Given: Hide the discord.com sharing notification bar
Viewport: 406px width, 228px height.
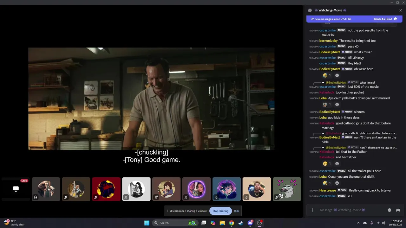Looking at the screenshot, I should (237, 211).
